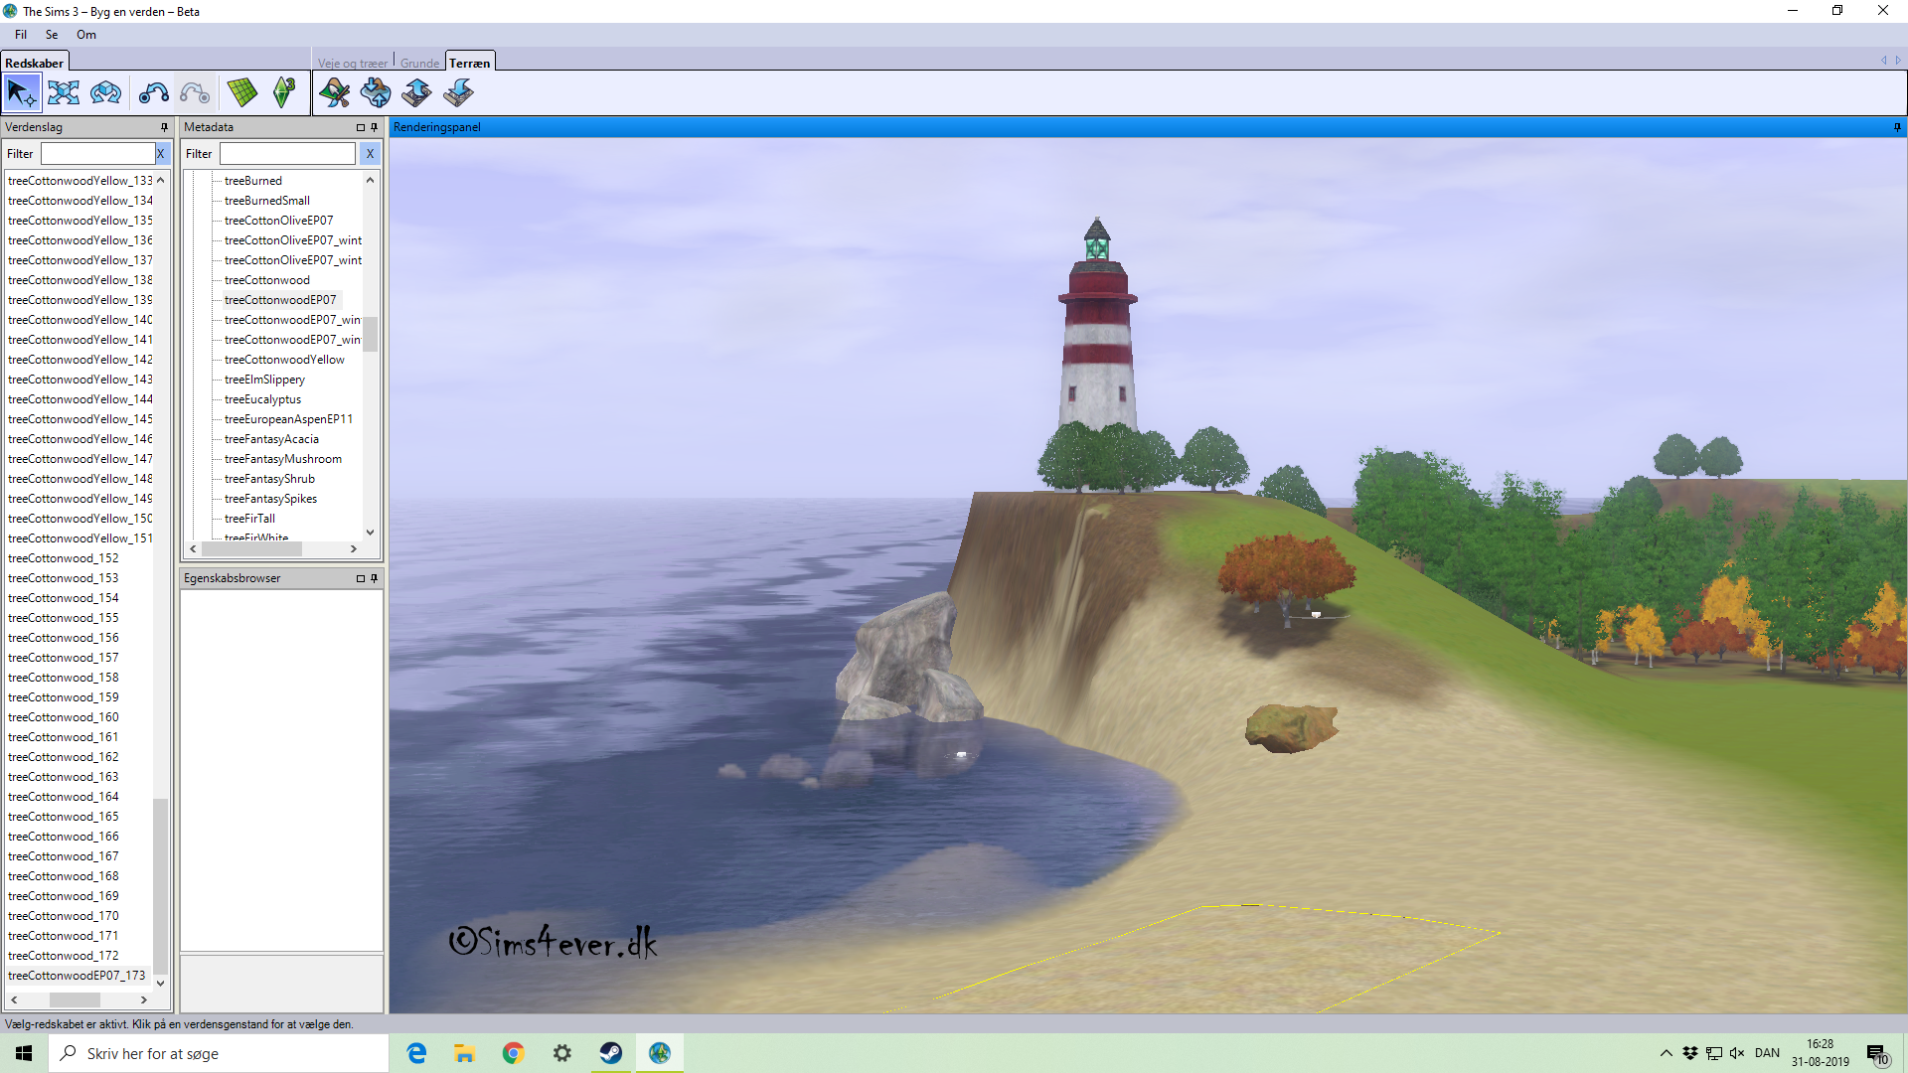Maximize the Egenskabsbrowser panel
Viewport: 1908px width, 1073px height.
tap(361, 578)
